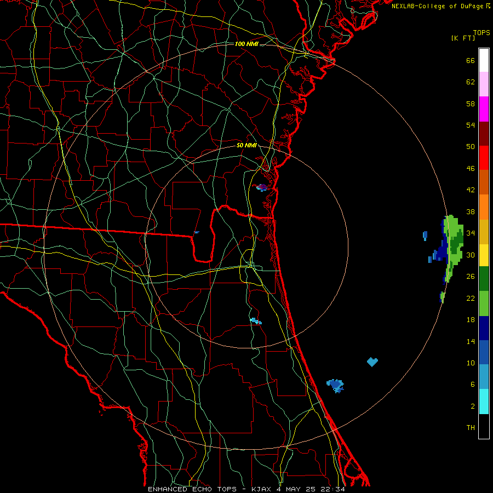Click the legend value "58"

click(471, 104)
